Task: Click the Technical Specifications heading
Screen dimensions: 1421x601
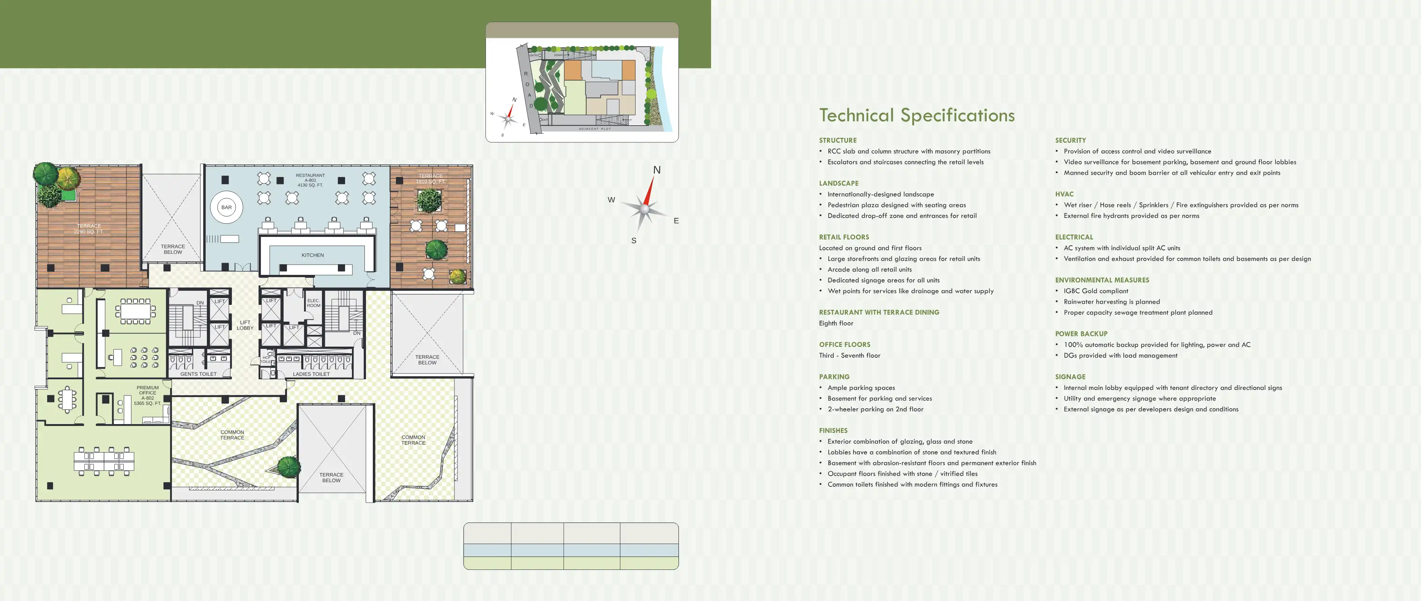Action: pyautogui.click(x=916, y=115)
